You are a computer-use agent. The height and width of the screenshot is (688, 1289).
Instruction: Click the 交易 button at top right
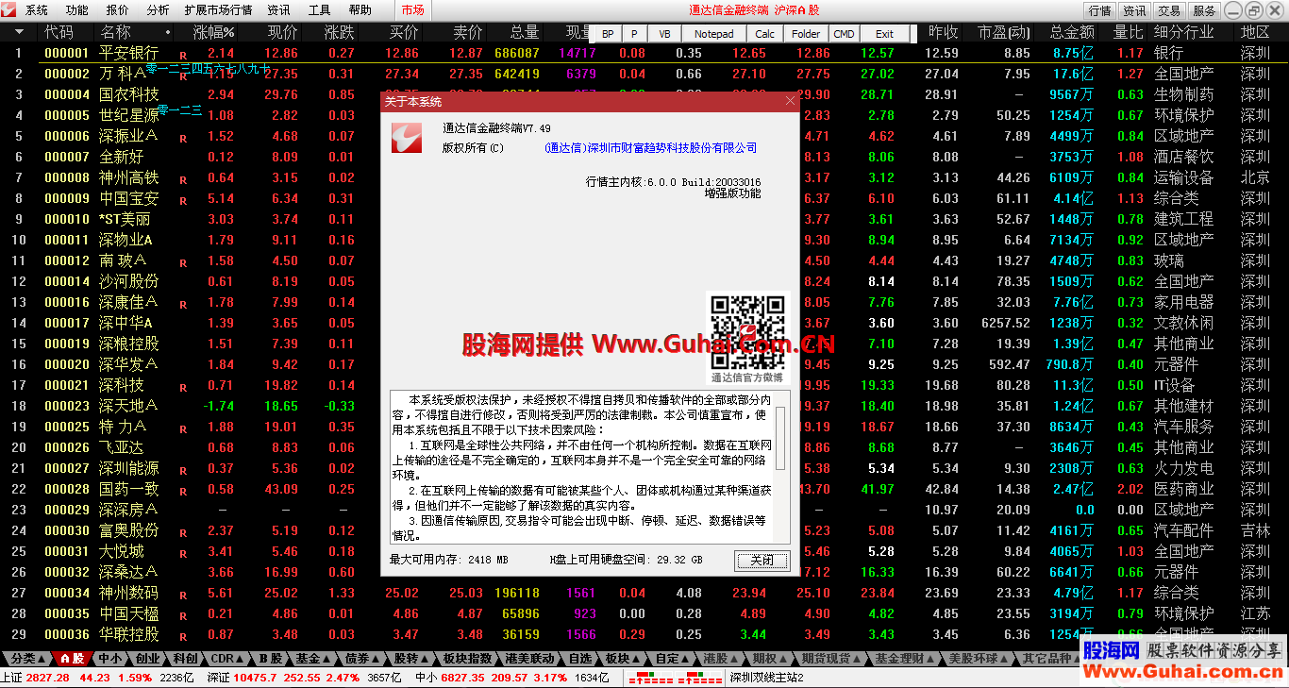tap(1169, 10)
